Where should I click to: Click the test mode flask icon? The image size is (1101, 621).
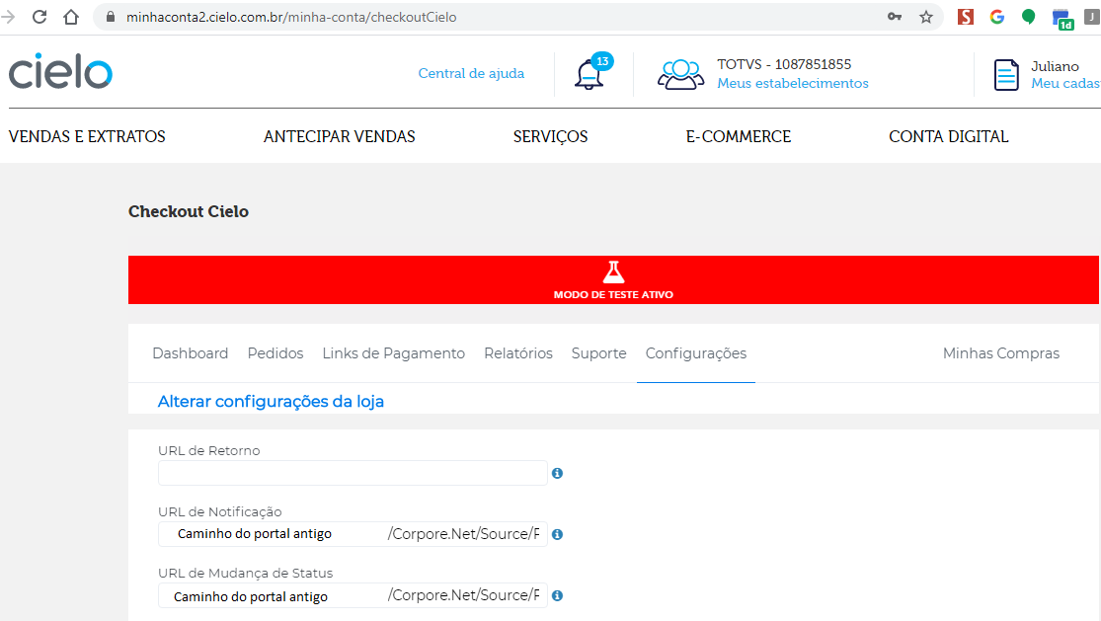click(x=613, y=272)
